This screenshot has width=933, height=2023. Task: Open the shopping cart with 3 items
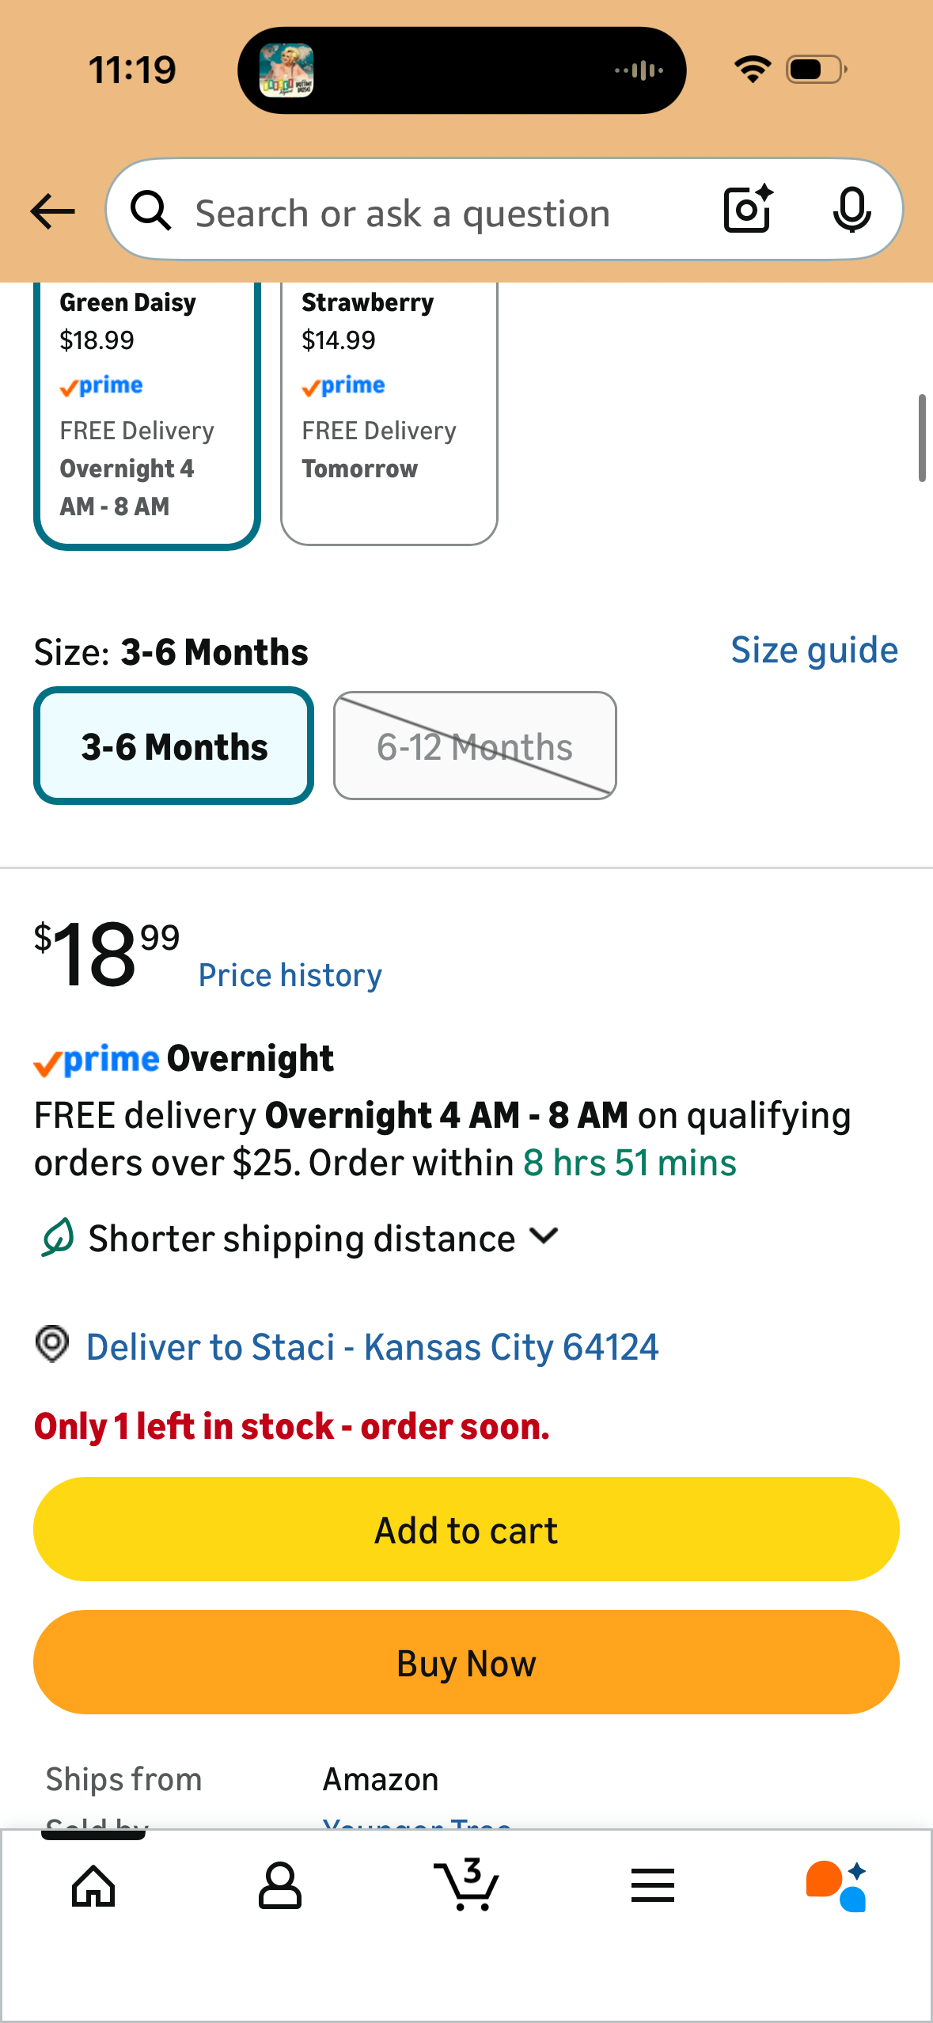point(467,1885)
